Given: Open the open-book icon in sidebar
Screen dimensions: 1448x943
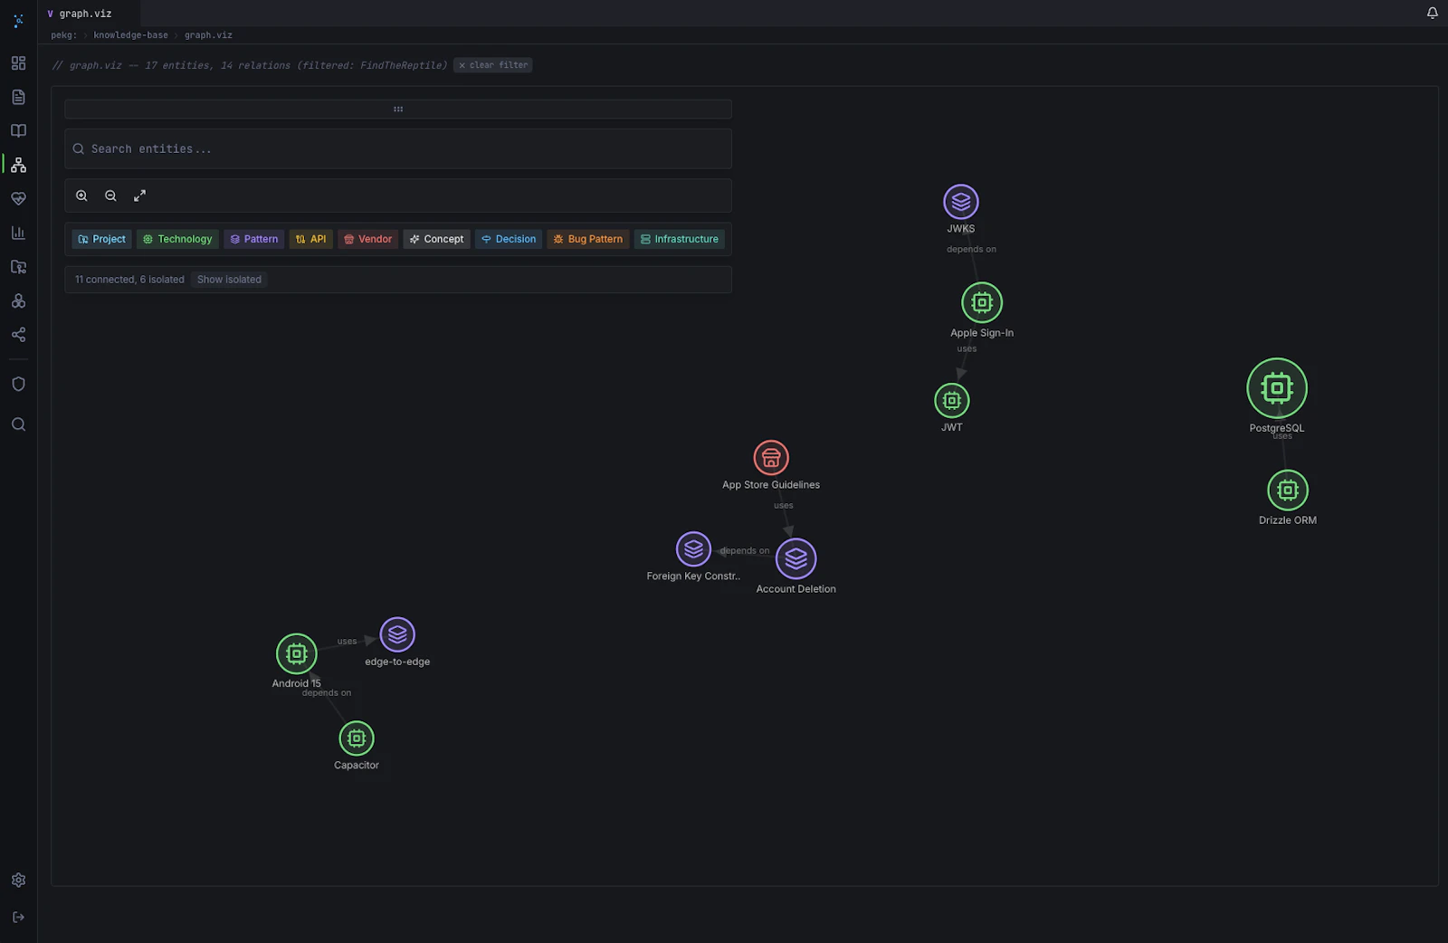Looking at the screenshot, I should coord(18,131).
